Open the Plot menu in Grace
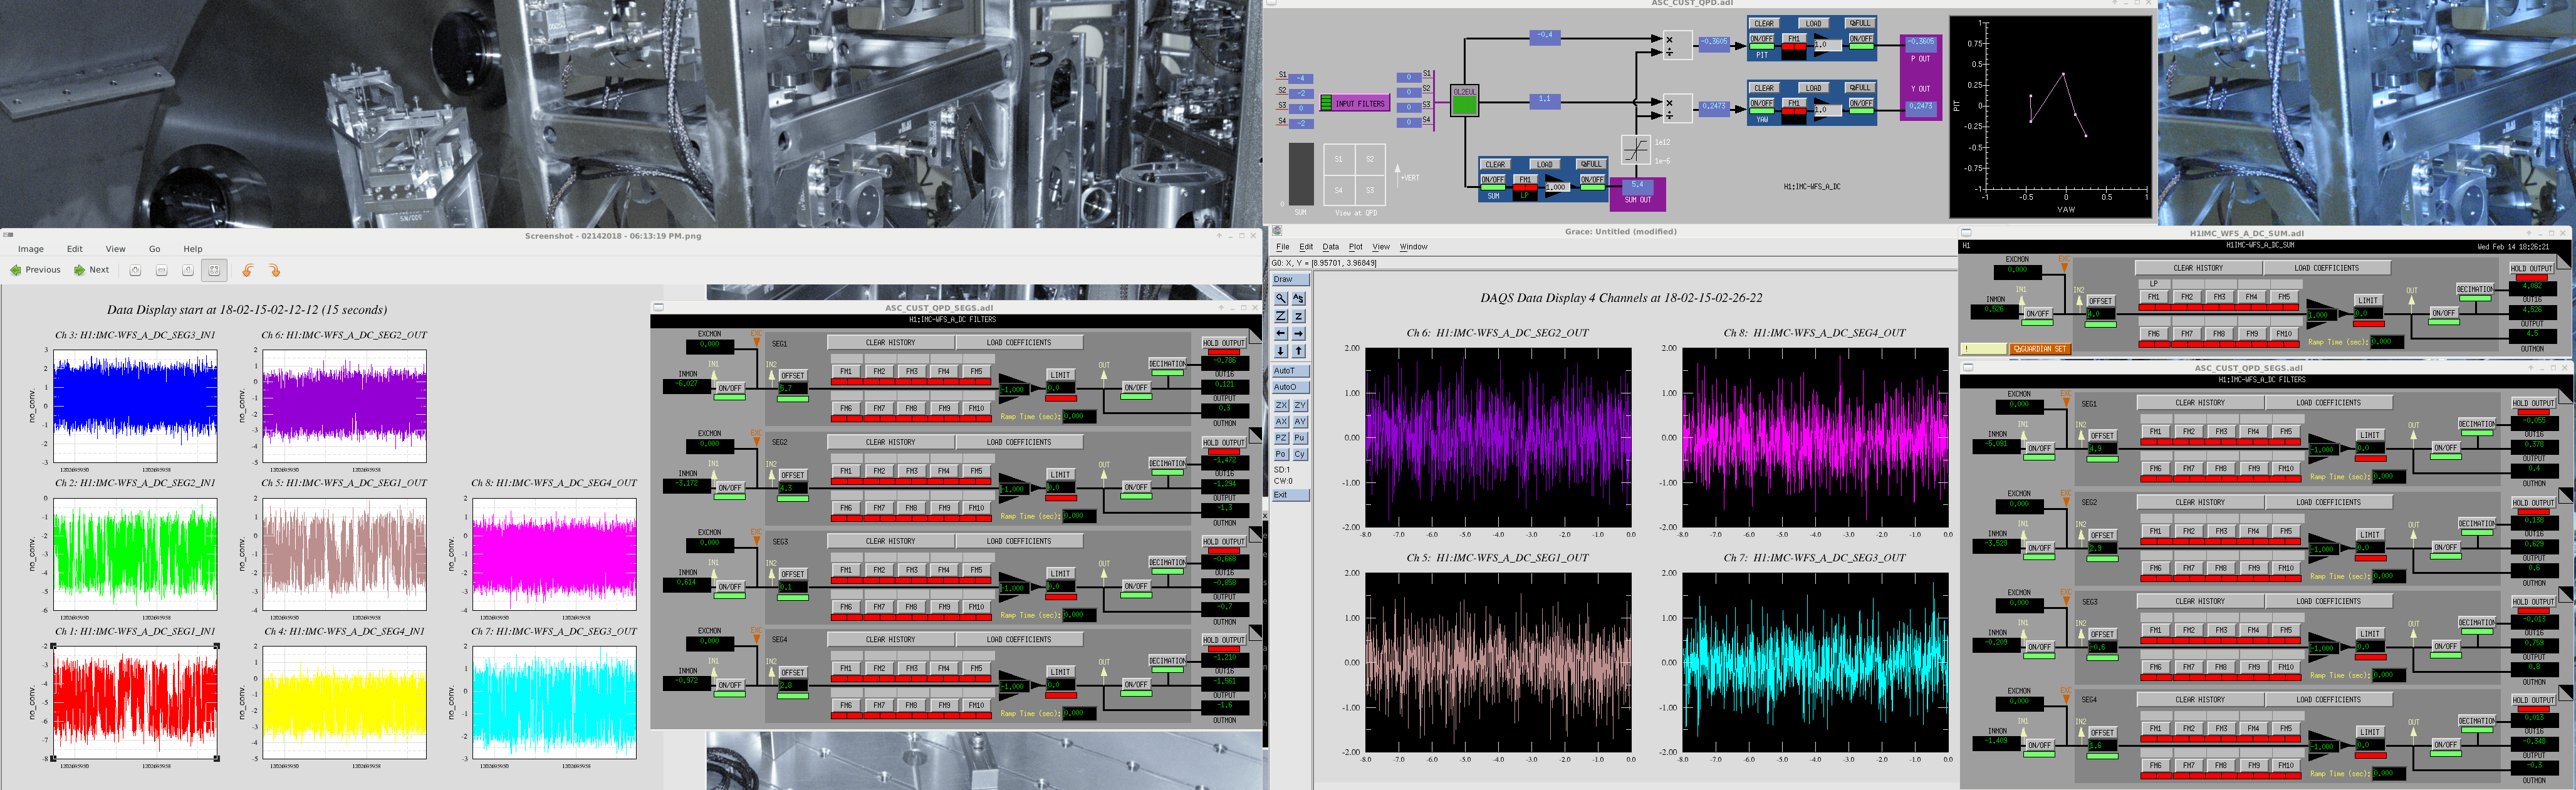 [x=1355, y=246]
